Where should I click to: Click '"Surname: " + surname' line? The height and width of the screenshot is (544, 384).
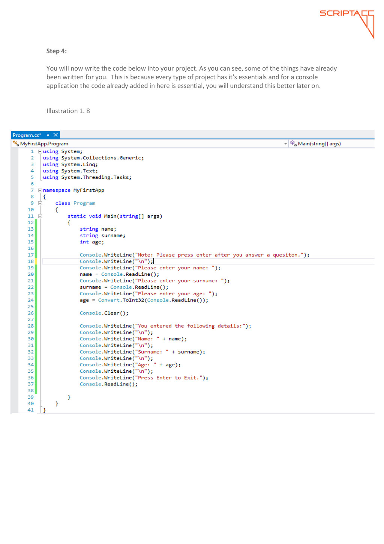142,352
